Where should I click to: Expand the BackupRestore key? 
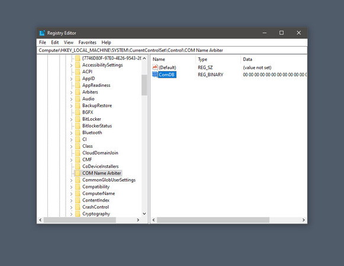pyautogui.click(x=71, y=106)
